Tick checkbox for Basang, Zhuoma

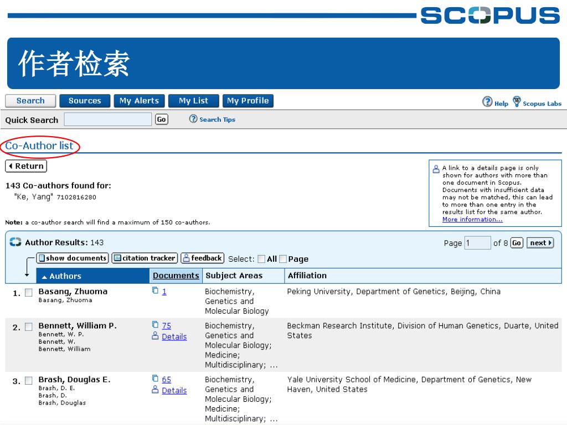tap(29, 293)
